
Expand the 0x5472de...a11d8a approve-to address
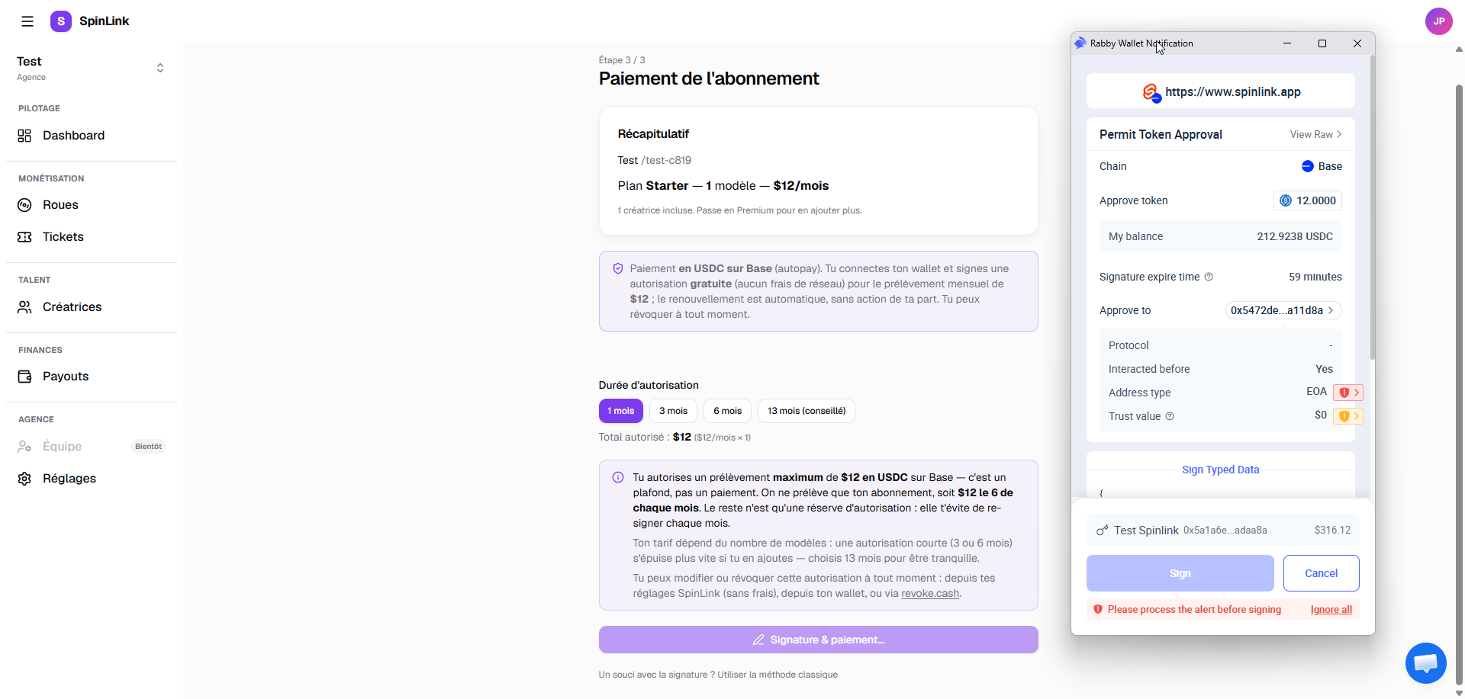click(x=1283, y=310)
